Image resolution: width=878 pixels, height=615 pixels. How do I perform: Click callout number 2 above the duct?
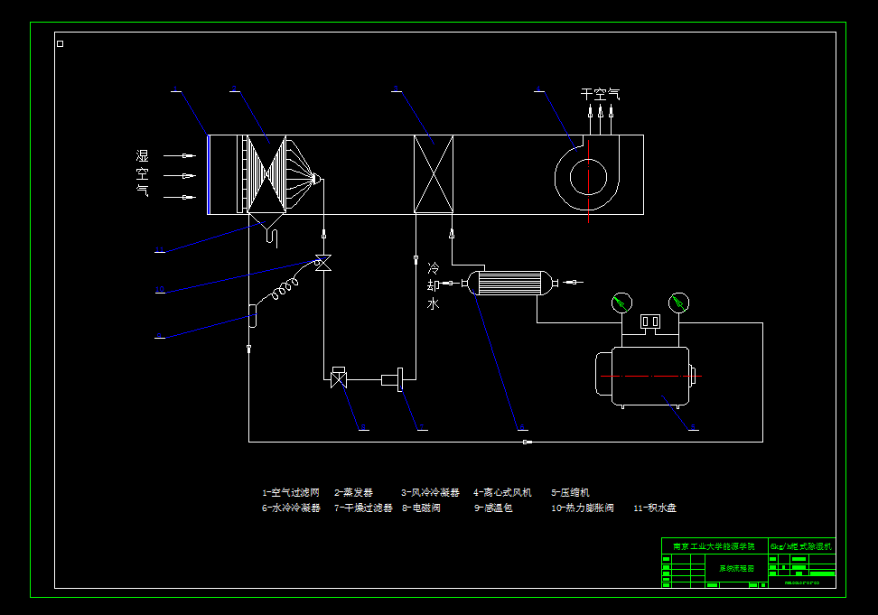click(234, 89)
